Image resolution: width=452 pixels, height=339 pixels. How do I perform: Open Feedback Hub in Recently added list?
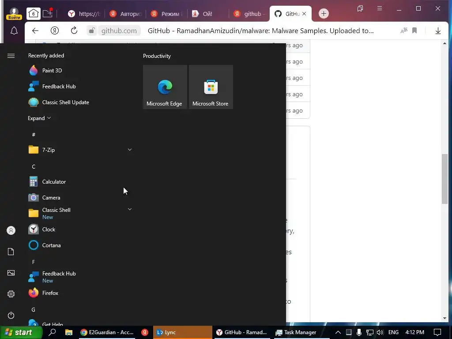(x=79, y=86)
